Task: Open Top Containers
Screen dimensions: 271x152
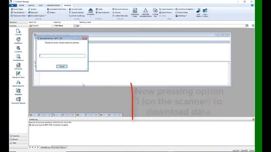Action: point(102,12)
